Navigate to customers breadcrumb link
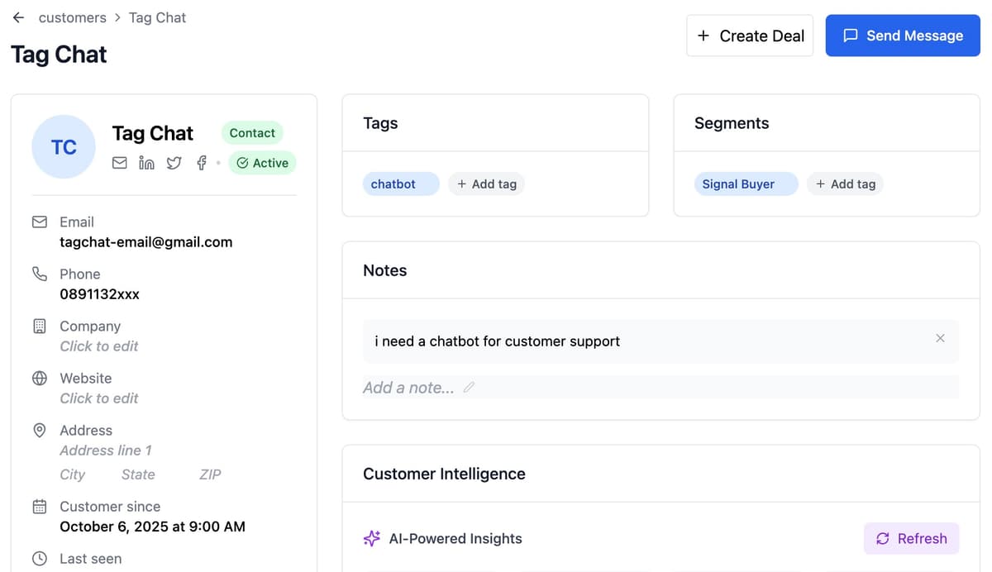The height and width of the screenshot is (572, 992). click(x=72, y=17)
